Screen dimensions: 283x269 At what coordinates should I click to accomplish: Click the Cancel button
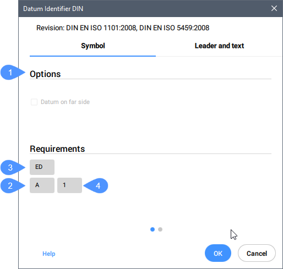[257, 253]
